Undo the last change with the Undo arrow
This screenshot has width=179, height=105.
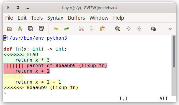(56, 29)
